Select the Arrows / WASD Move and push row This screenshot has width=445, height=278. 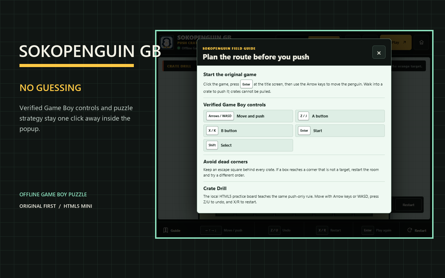(248, 116)
